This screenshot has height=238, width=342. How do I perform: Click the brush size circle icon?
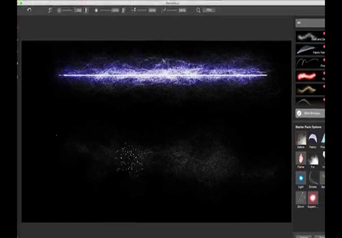point(59,10)
